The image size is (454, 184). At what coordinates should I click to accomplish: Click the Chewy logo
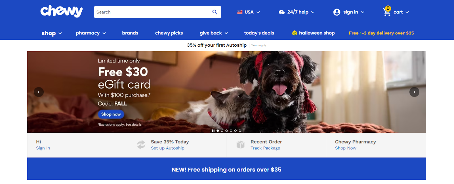tap(62, 11)
